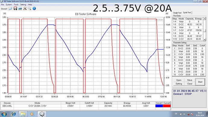Click the 2.500V begin volt cell
The height and width of the screenshot is (117, 208).
coord(71,106)
